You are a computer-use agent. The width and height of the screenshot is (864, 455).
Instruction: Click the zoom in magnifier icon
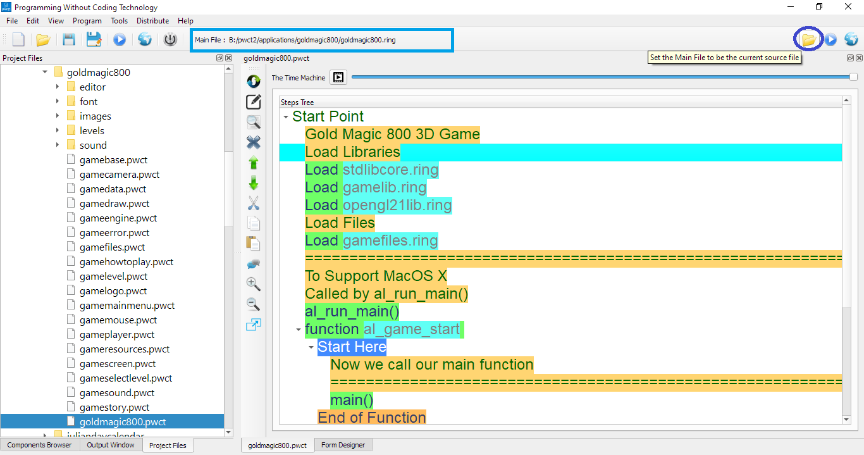254,284
